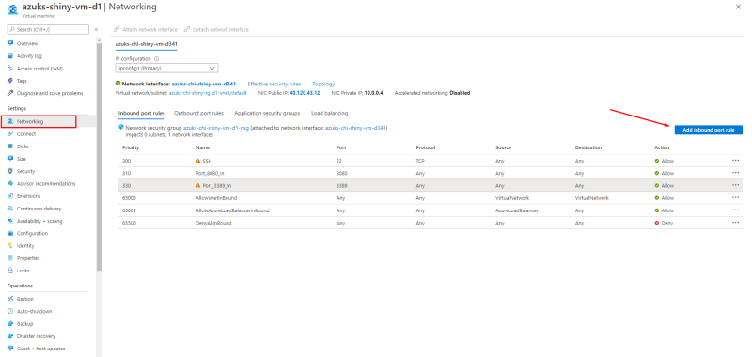Select the azuks-chi-shiny-vm-d341 interface tab
The width and height of the screenshot is (752, 357).
pos(147,44)
